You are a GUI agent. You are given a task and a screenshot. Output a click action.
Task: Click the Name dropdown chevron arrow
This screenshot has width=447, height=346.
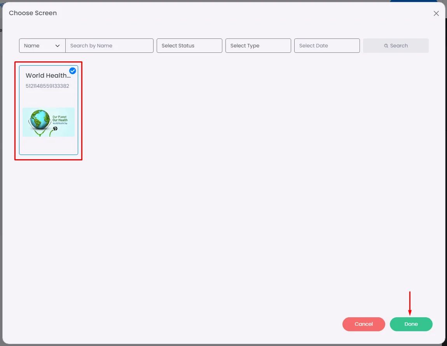pos(57,46)
